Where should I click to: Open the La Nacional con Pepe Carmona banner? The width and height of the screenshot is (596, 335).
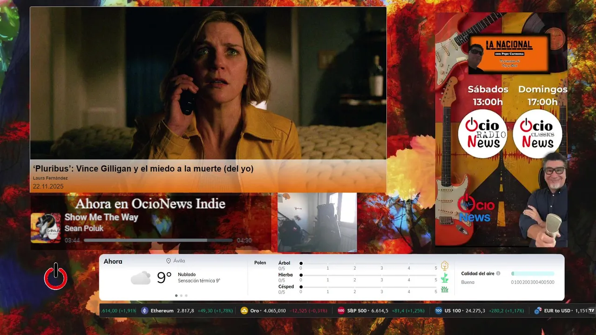click(x=509, y=54)
